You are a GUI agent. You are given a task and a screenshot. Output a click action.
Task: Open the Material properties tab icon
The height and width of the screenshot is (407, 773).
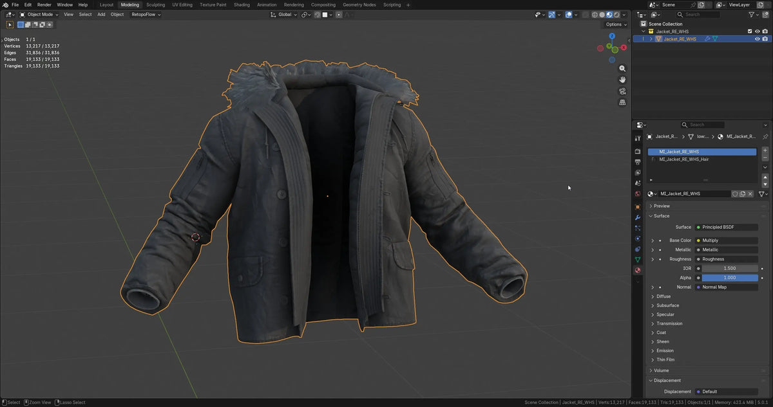click(x=638, y=270)
